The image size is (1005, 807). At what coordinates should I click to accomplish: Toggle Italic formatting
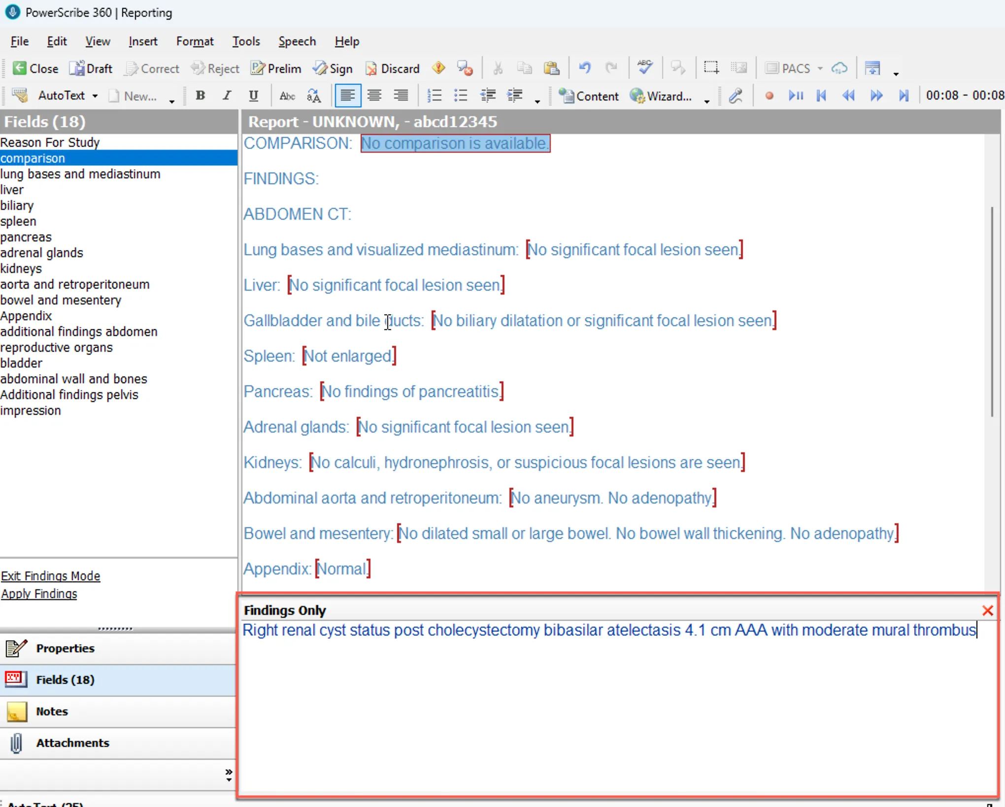tap(227, 96)
